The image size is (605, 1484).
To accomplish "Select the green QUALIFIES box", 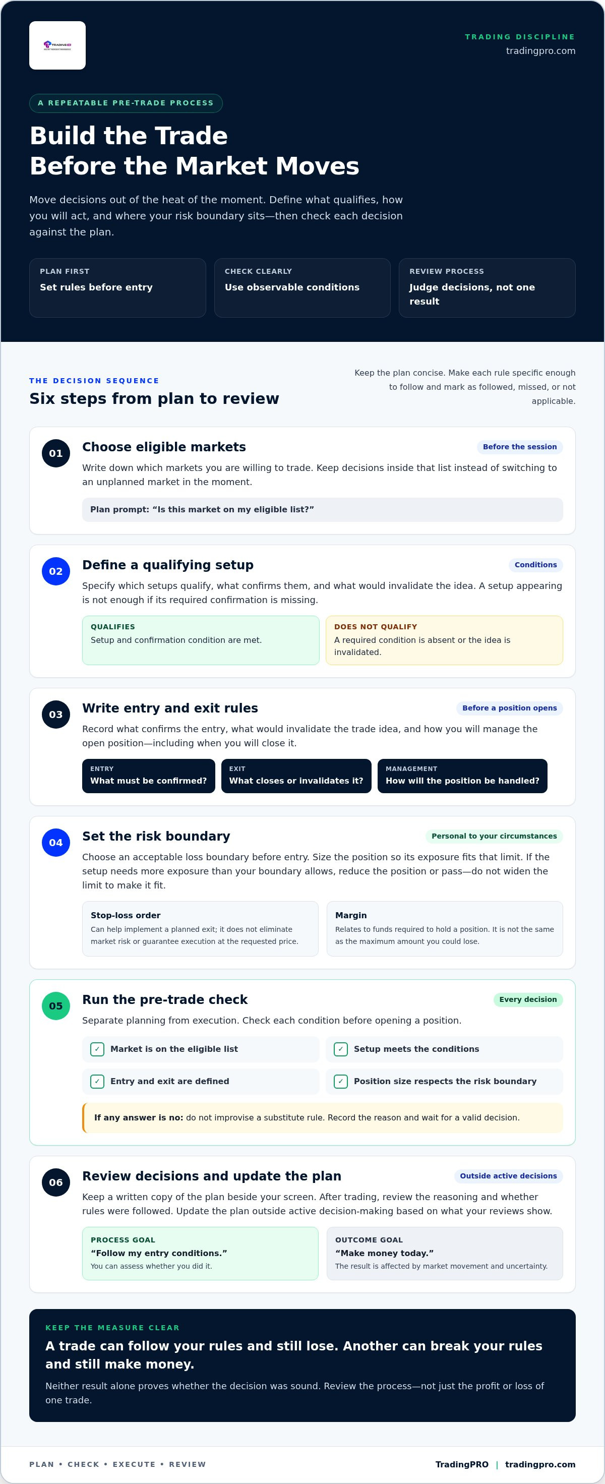I will pos(201,640).
